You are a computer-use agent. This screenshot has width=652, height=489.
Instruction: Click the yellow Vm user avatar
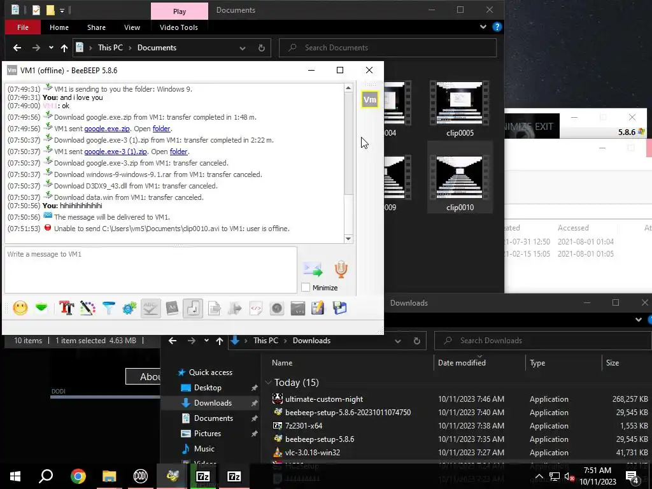[370, 99]
